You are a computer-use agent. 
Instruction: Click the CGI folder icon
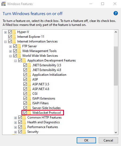coord(29,94)
